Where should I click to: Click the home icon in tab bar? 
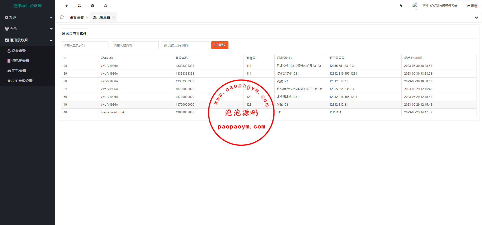(x=62, y=17)
